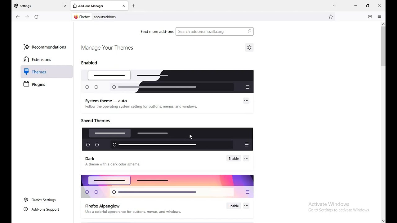Click the Recommendations sparkle icon

click(x=26, y=47)
